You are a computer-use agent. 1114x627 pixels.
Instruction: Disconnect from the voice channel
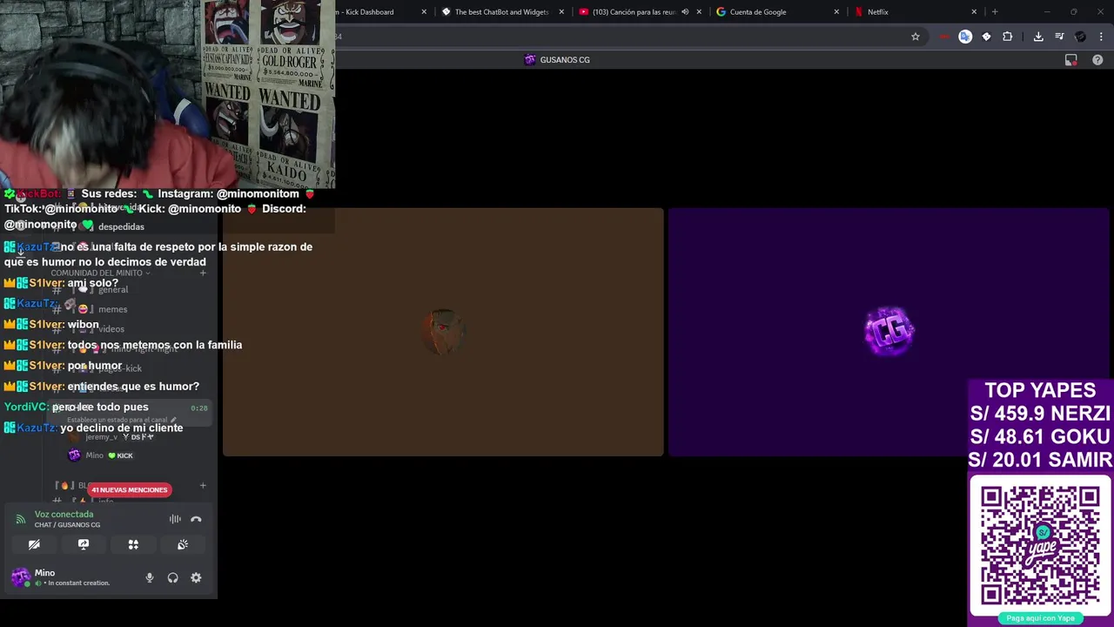coord(196,519)
